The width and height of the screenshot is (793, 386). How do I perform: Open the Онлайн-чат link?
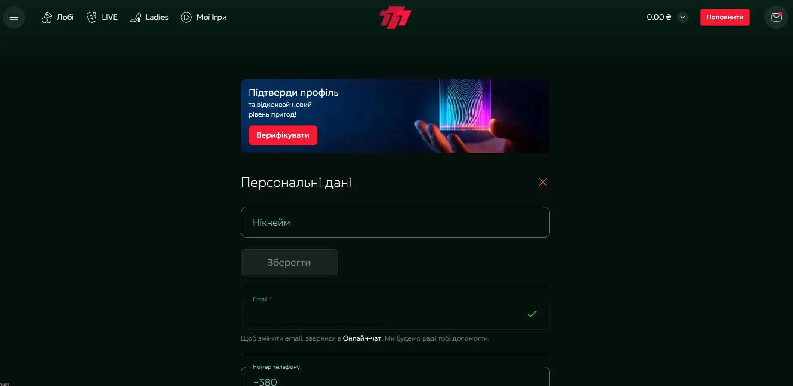click(362, 338)
